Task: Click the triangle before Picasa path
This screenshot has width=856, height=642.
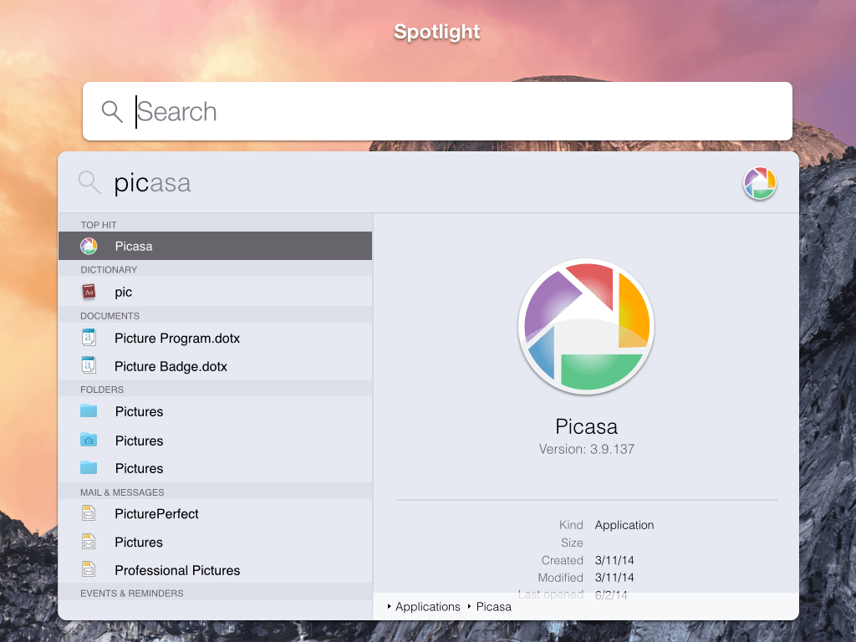Action: (x=470, y=607)
